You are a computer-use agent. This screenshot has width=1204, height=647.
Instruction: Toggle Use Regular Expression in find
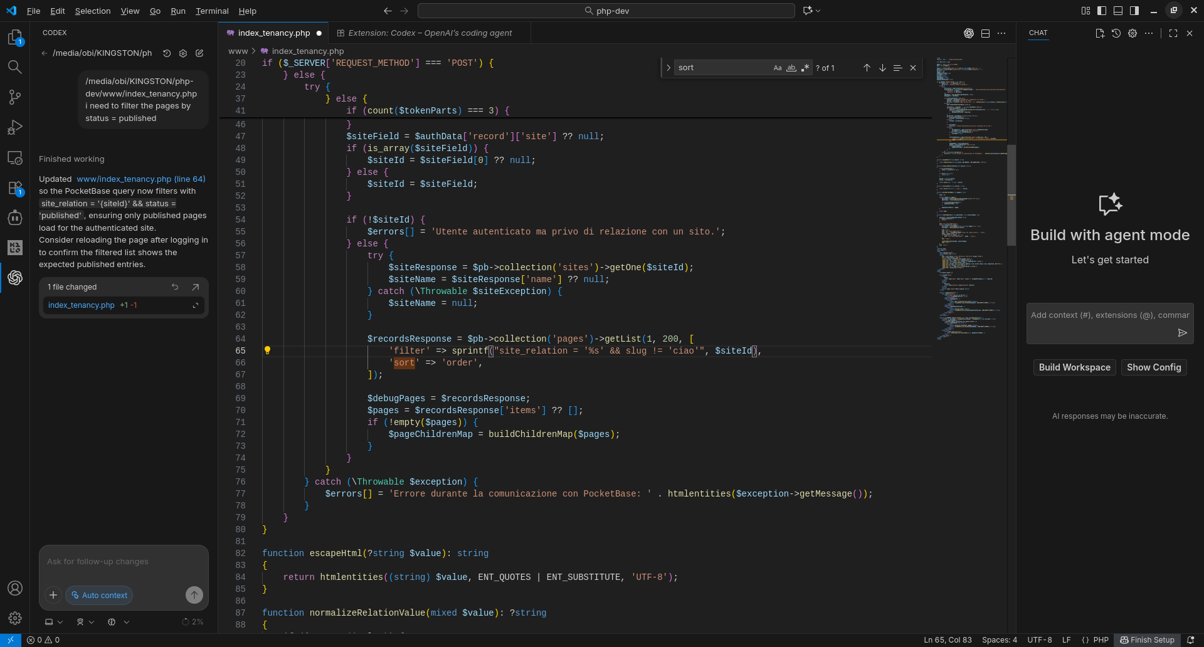pyautogui.click(x=805, y=68)
